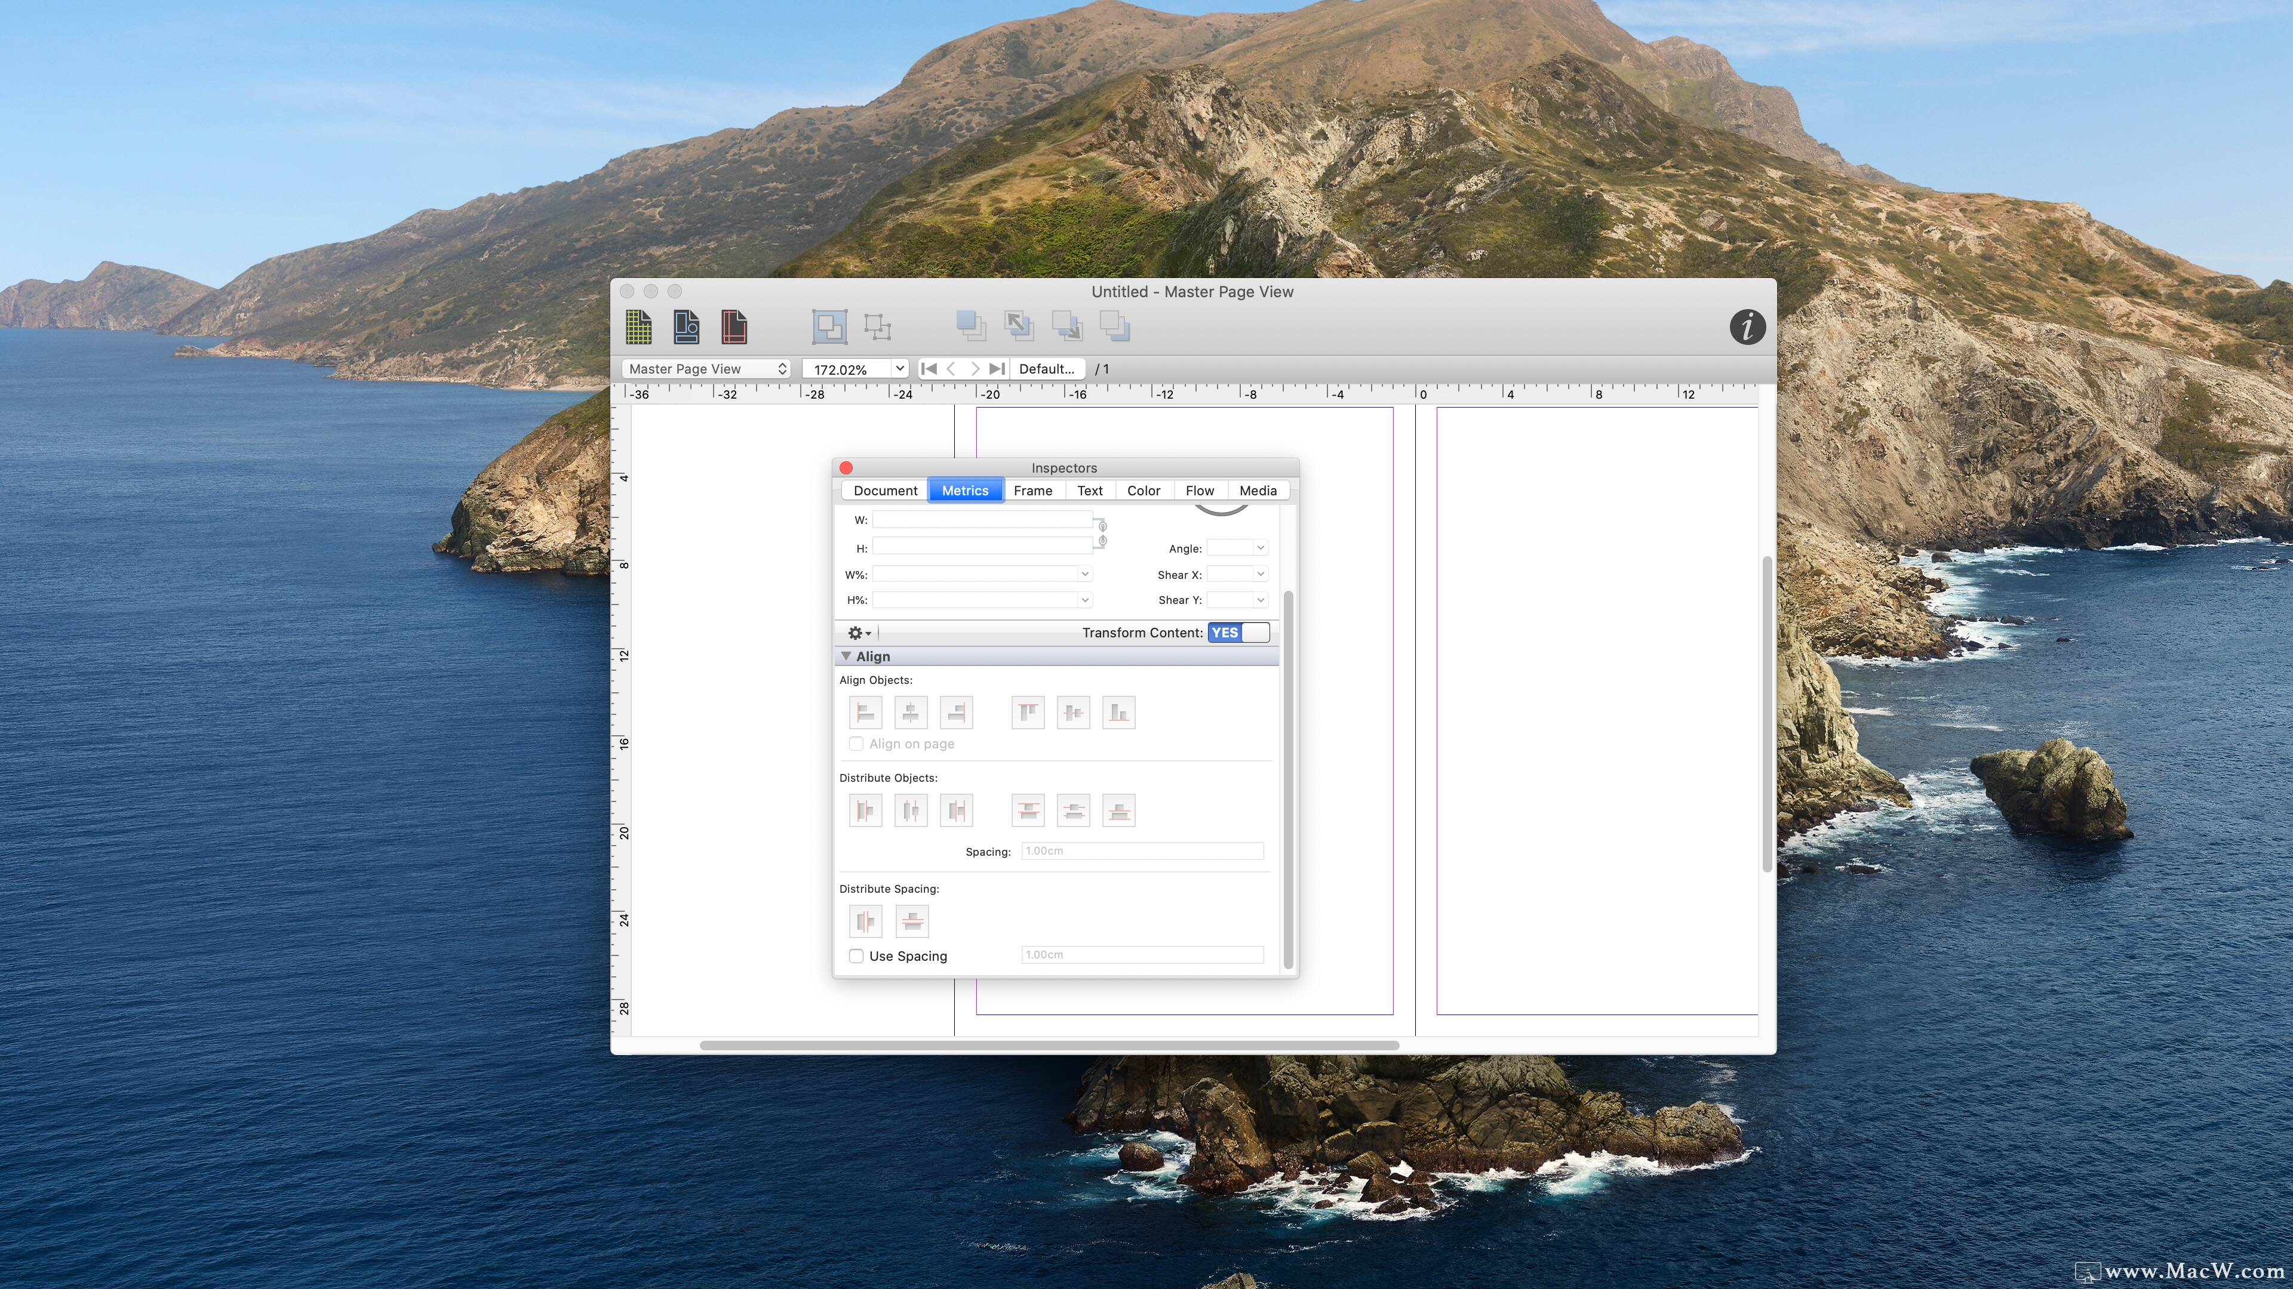Enable the Use Spacing checkbox

click(x=856, y=956)
